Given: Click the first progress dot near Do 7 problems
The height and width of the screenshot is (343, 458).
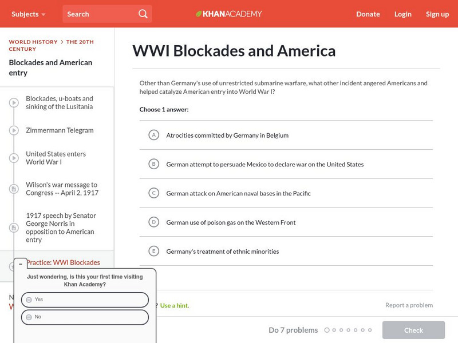Looking at the screenshot, I should 327,330.
